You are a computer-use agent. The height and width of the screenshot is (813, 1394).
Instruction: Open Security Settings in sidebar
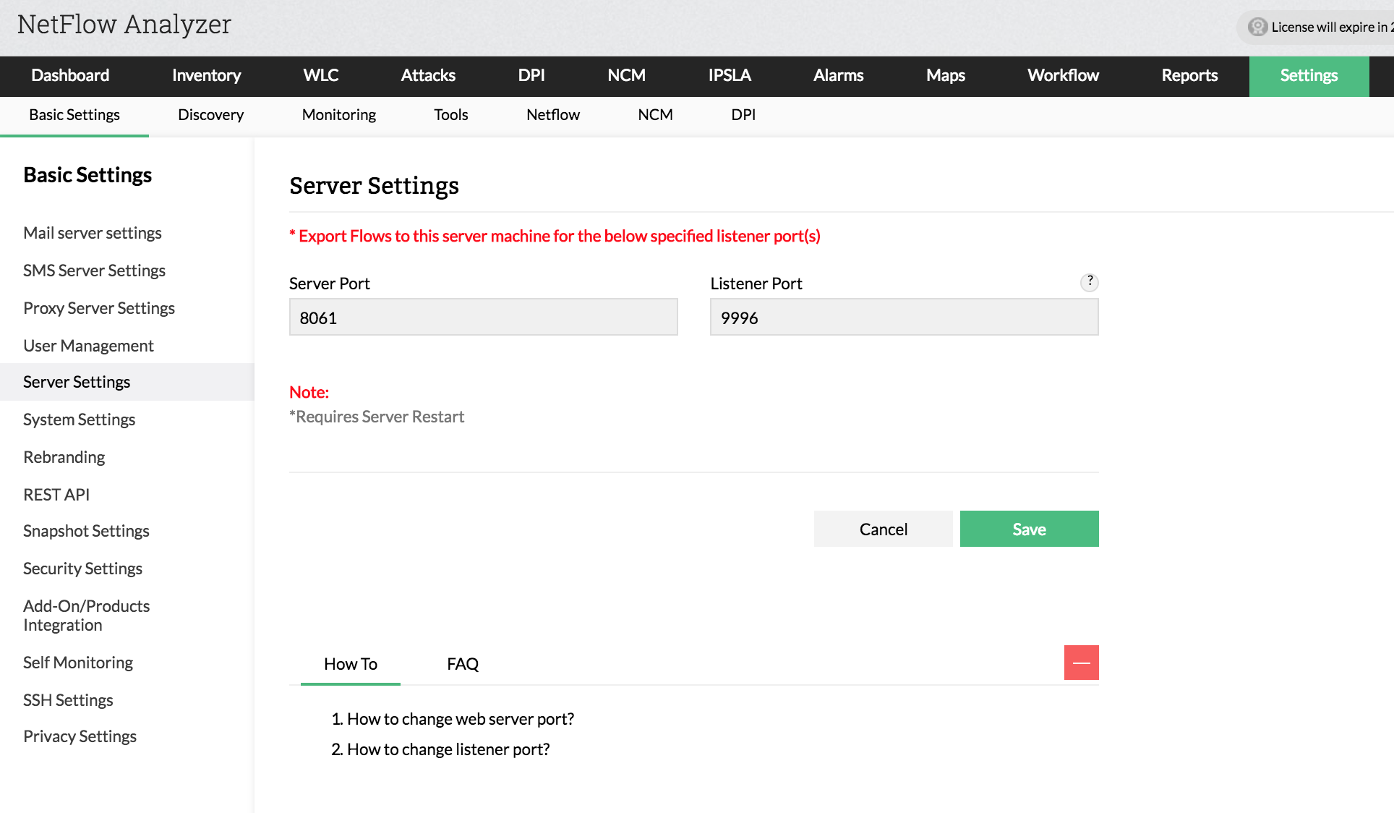tap(82, 569)
